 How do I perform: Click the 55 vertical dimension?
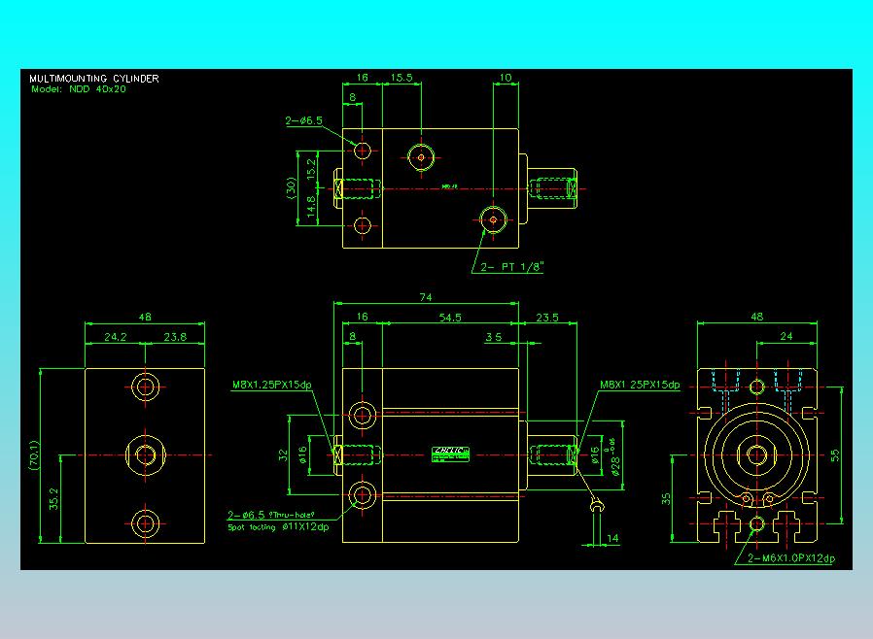point(834,455)
